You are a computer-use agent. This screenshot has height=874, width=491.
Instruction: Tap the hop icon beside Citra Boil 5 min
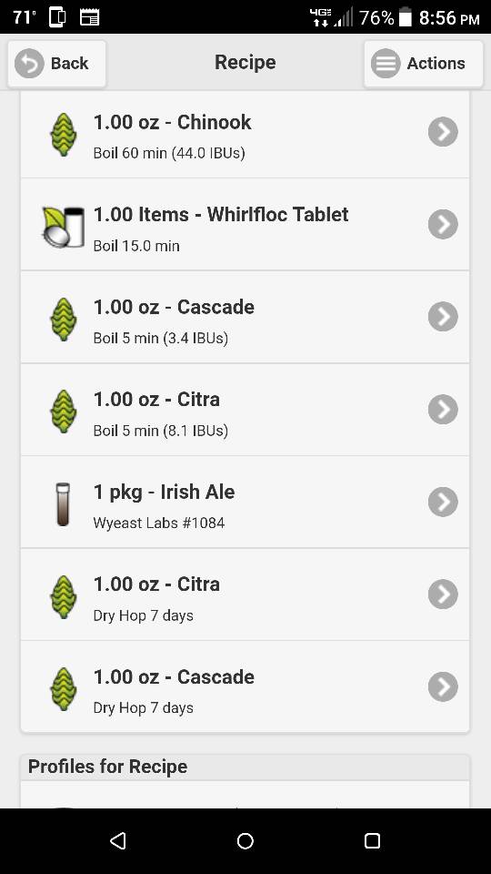[64, 412]
